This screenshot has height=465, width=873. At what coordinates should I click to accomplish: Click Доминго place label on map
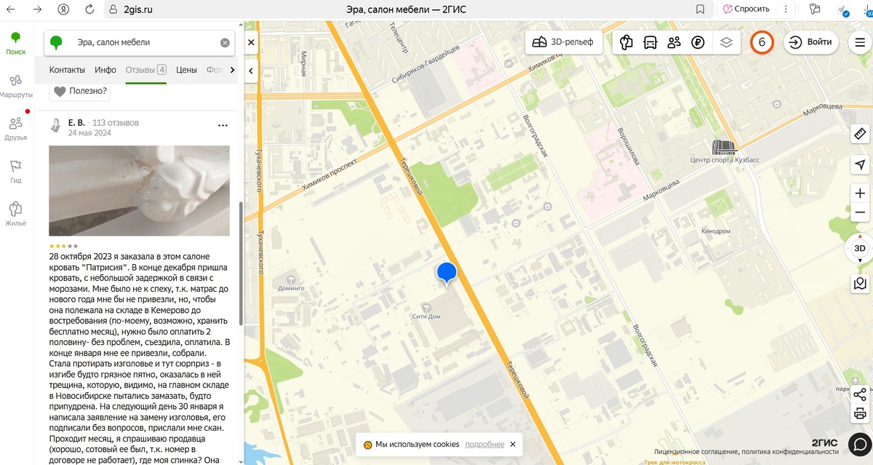(291, 287)
